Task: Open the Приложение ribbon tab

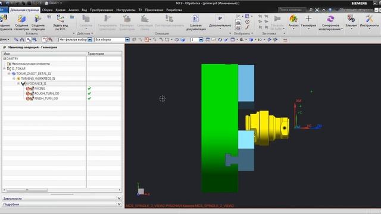Action: click(x=154, y=10)
